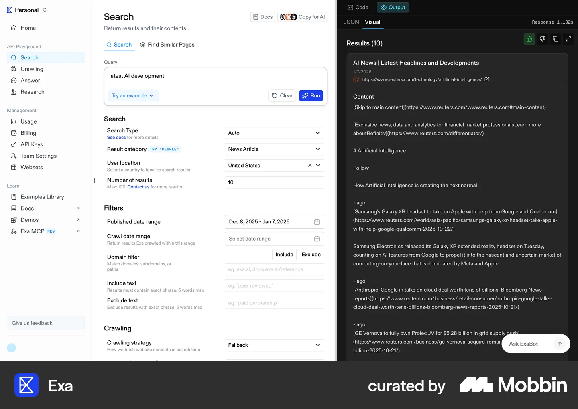Open Websets in the sidebar
This screenshot has width=578, height=409.
[46, 167]
